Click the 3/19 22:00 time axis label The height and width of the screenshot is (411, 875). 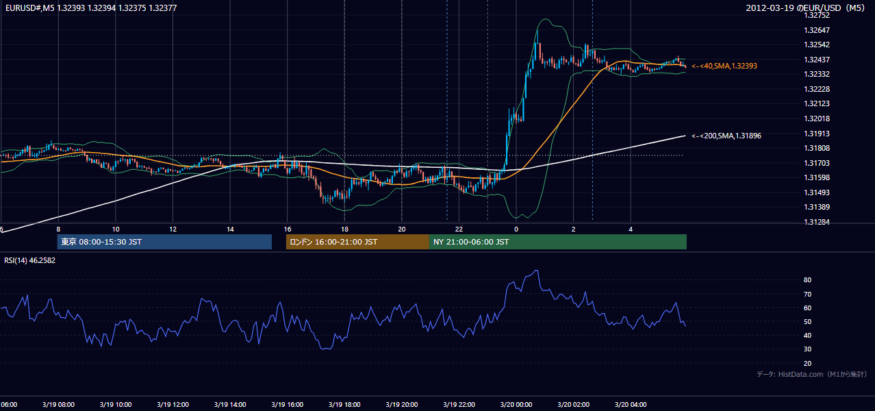click(459, 404)
